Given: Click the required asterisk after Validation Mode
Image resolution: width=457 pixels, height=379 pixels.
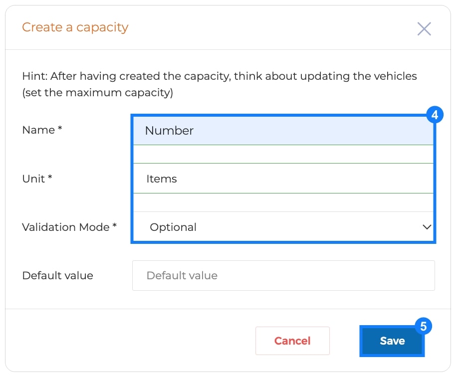Looking at the screenshot, I should tap(115, 225).
